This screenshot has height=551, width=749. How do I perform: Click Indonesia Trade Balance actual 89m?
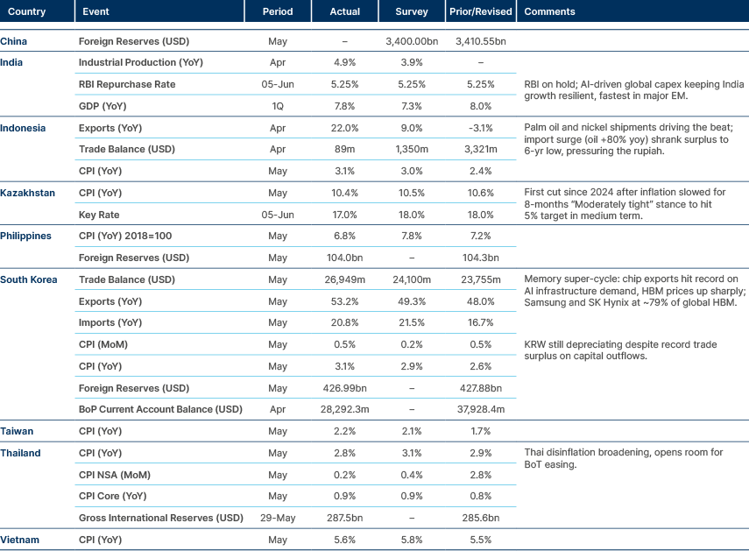(344, 149)
